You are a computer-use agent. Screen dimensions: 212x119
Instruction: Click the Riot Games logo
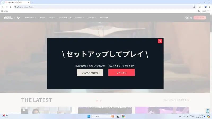click(x=9, y=17)
